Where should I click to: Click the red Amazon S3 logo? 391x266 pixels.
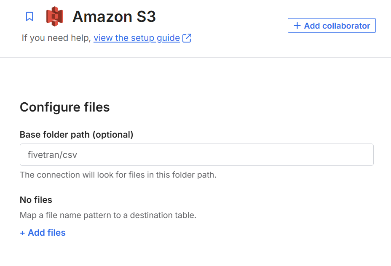pos(54,16)
